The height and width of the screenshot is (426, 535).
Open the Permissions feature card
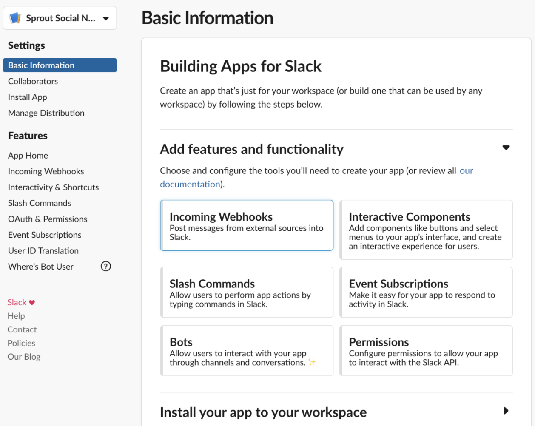(426, 351)
